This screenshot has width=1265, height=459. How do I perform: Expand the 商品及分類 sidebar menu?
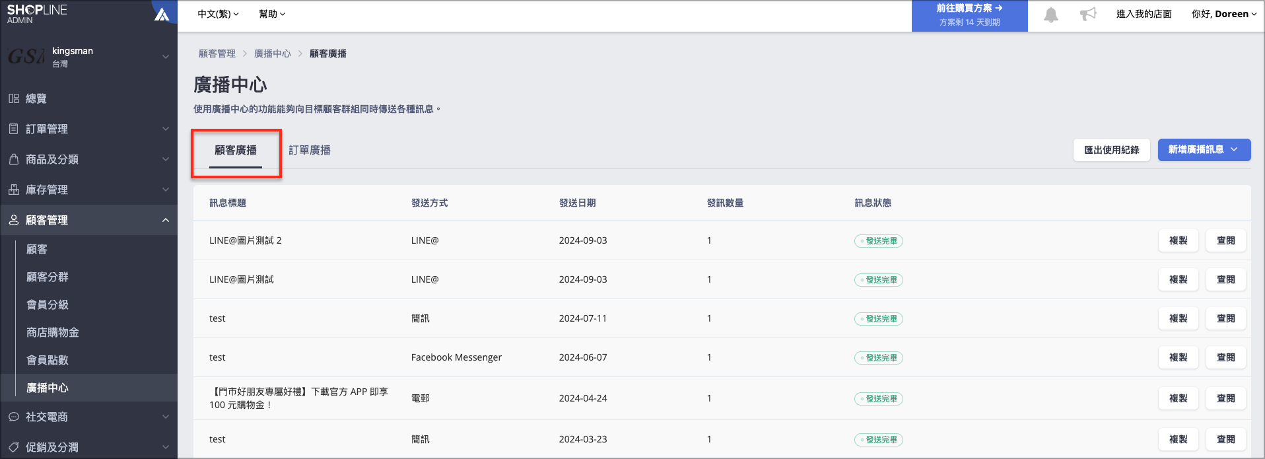(x=166, y=159)
